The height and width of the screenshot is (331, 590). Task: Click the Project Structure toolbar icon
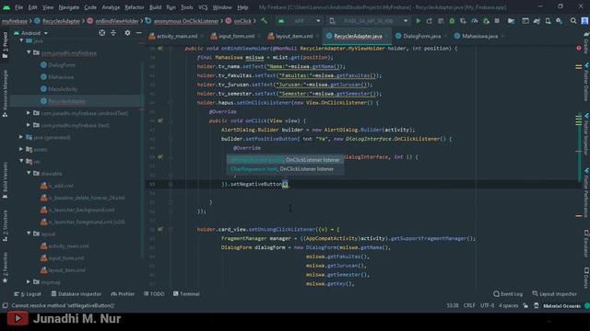pyautogui.click(x=511, y=21)
